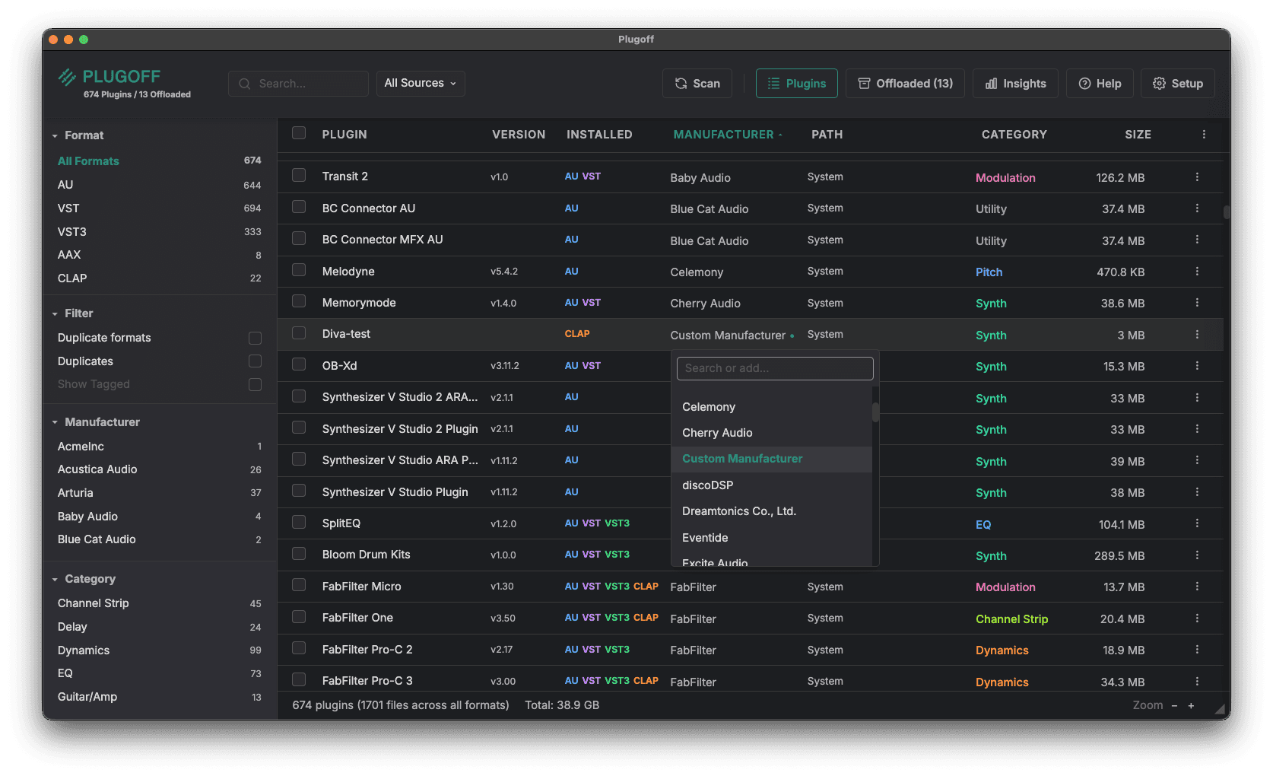Open row menu for Diva-test

[1197, 335]
